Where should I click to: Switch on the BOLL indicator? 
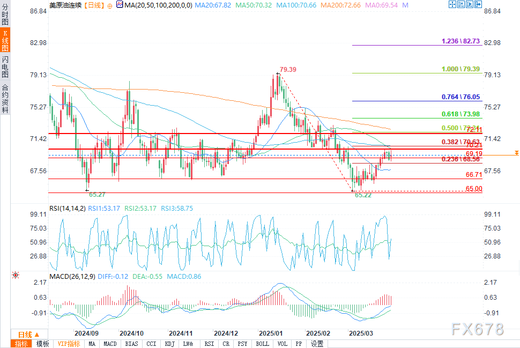262,344
